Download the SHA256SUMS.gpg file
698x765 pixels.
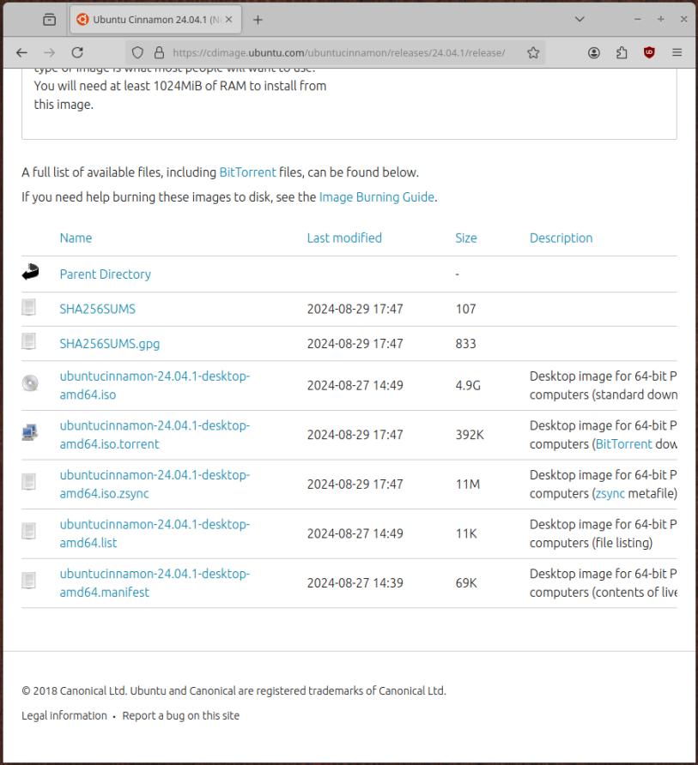tap(109, 343)
